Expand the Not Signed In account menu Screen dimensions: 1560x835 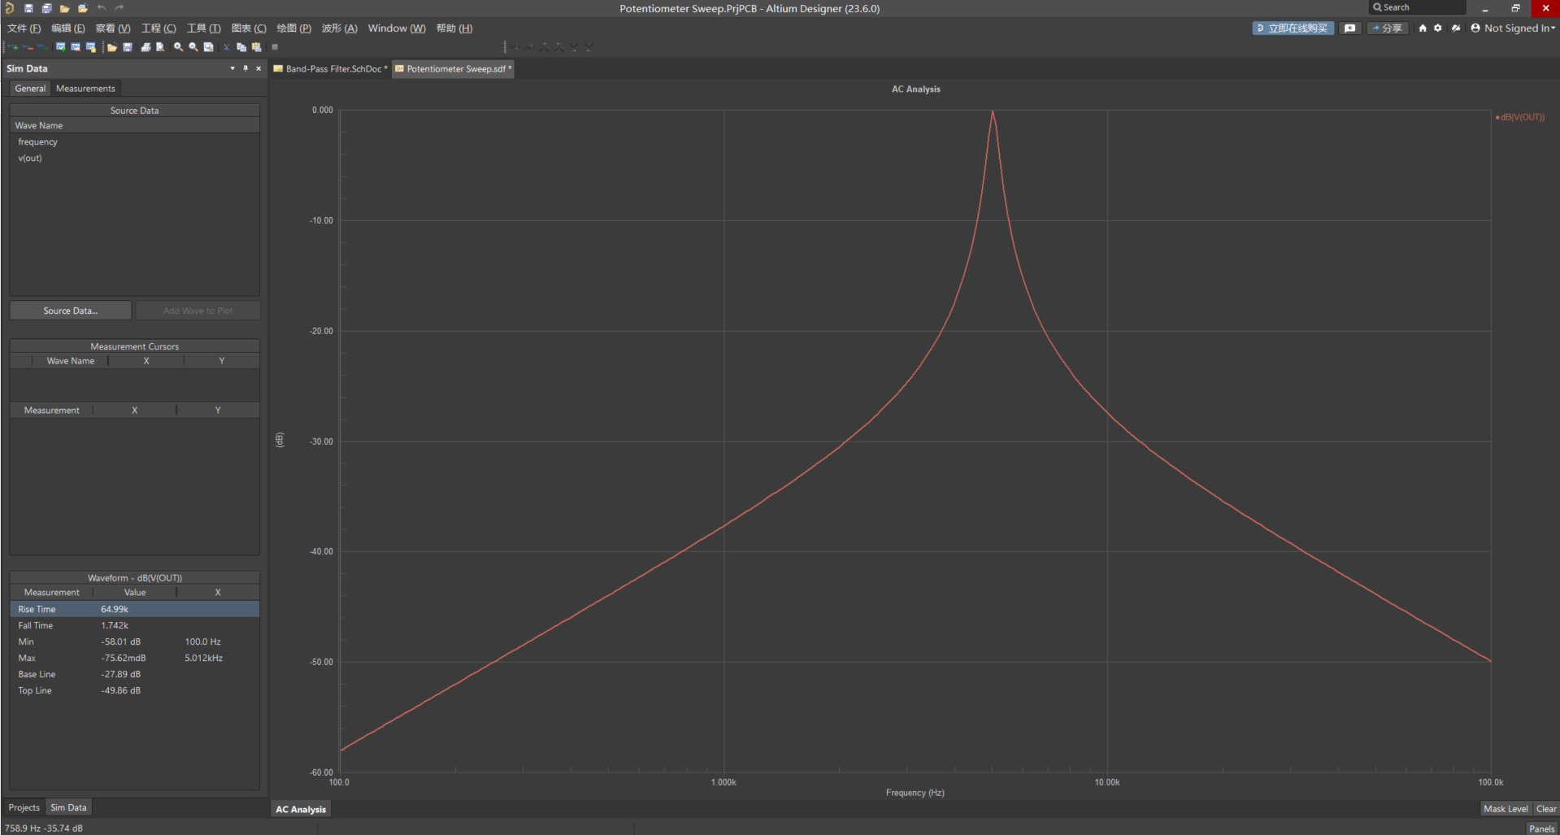[1513, 28]
